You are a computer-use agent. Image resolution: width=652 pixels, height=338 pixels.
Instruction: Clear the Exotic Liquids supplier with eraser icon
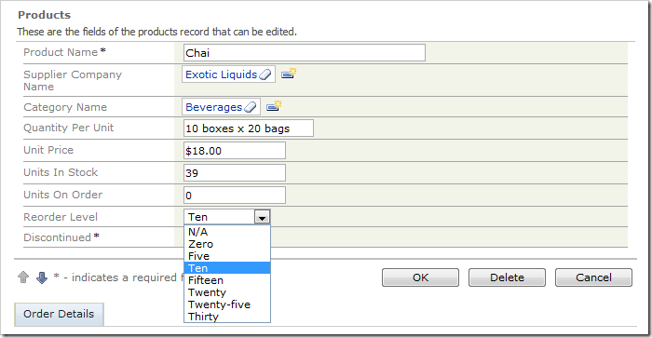265,74
